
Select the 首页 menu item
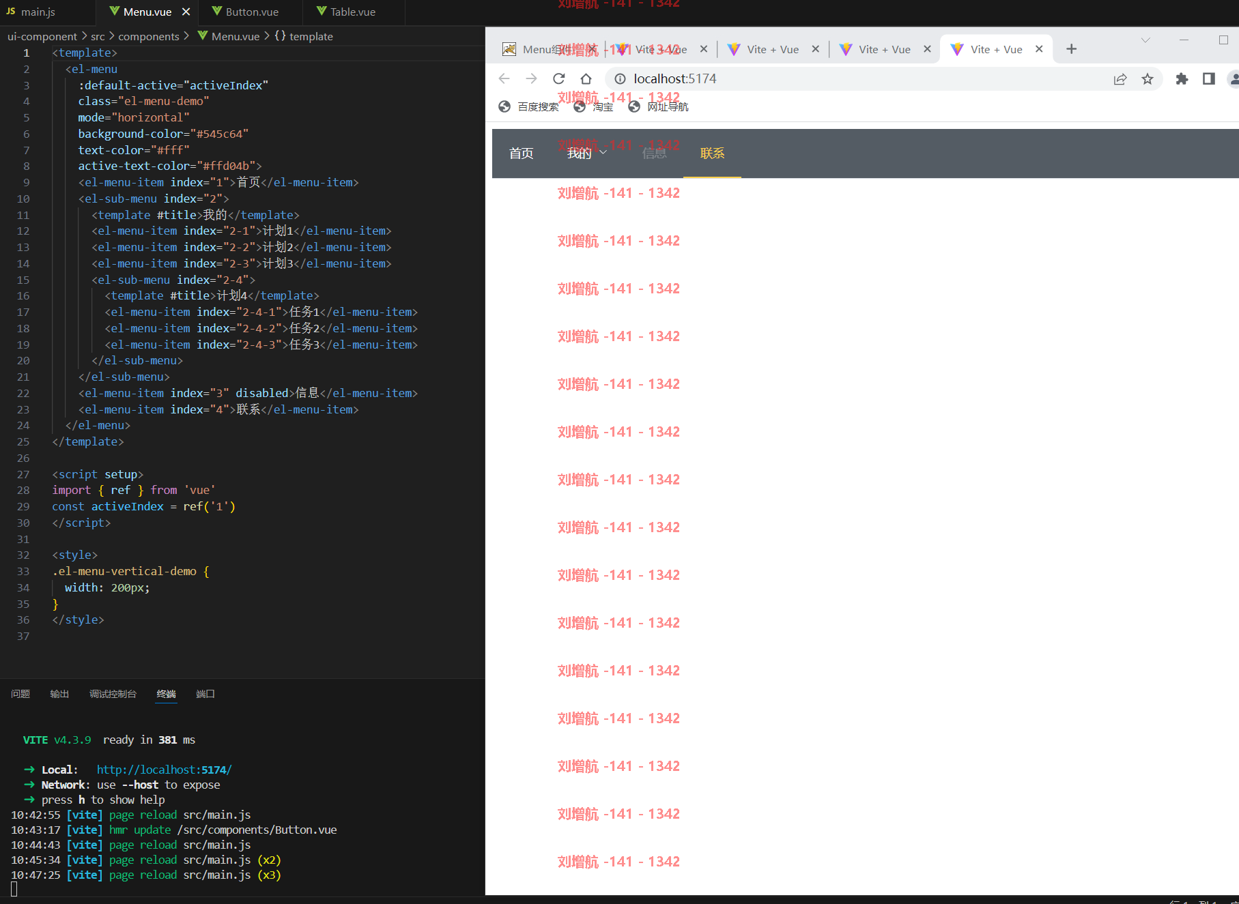(521, 154)
